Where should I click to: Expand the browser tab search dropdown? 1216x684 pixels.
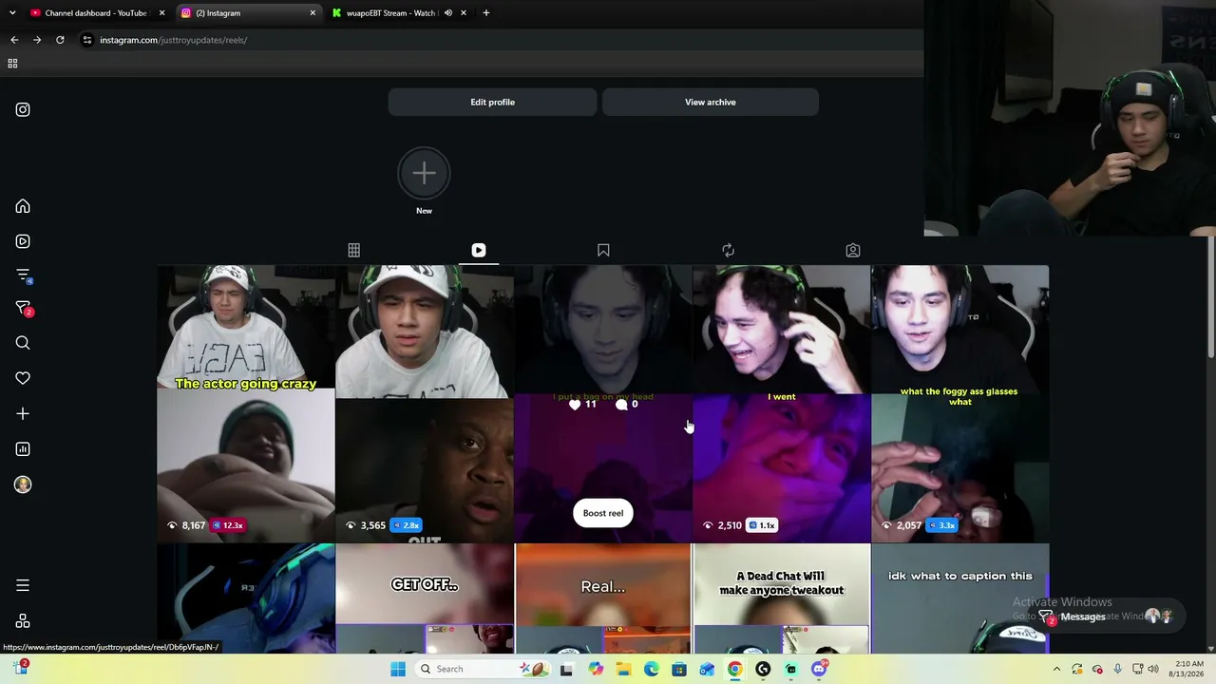(12, 13)
